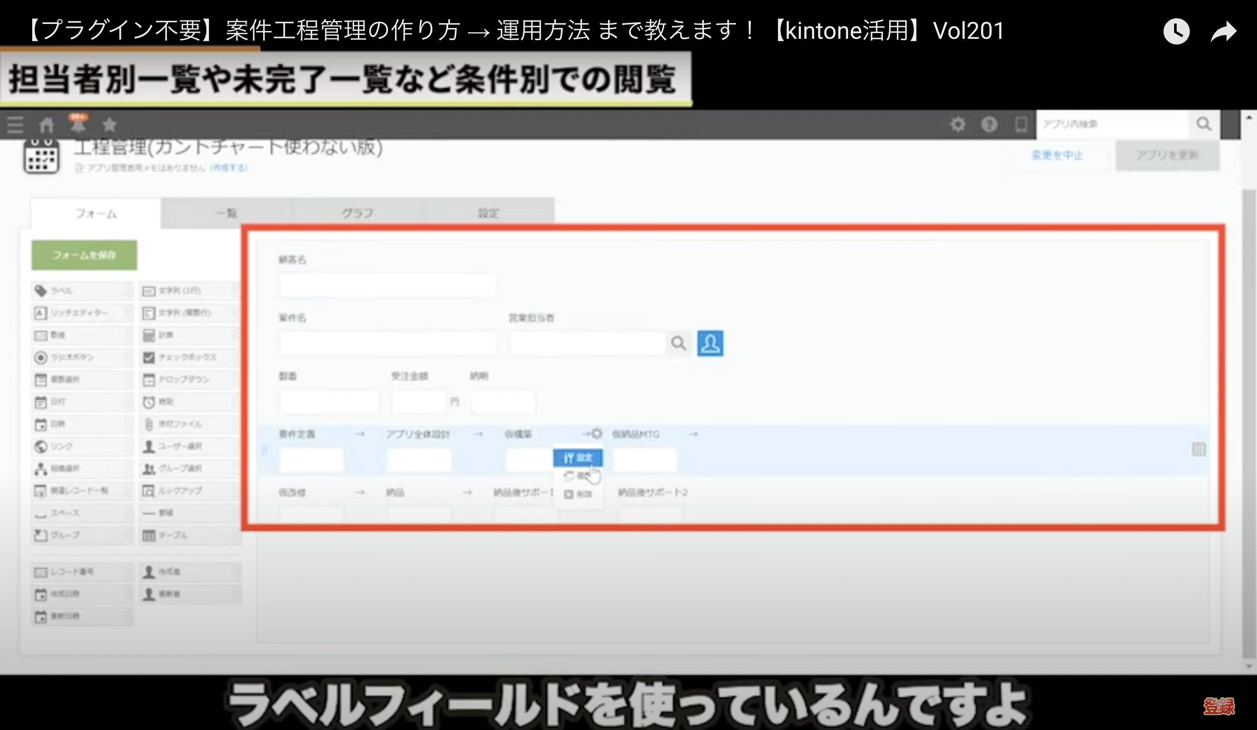Switch to the グラフ tab

[357, 213]
